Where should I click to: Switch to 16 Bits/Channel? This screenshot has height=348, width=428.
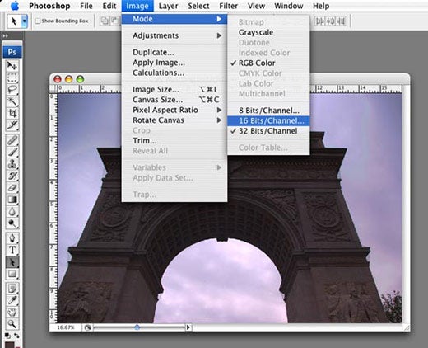tap(268, 120)
